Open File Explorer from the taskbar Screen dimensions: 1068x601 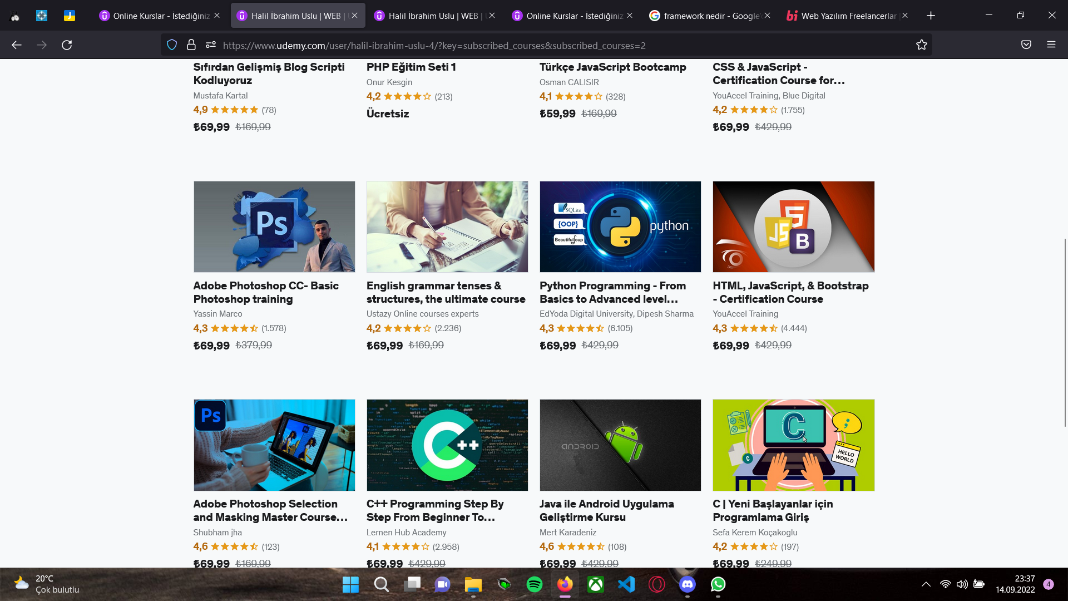coord(473,584)
